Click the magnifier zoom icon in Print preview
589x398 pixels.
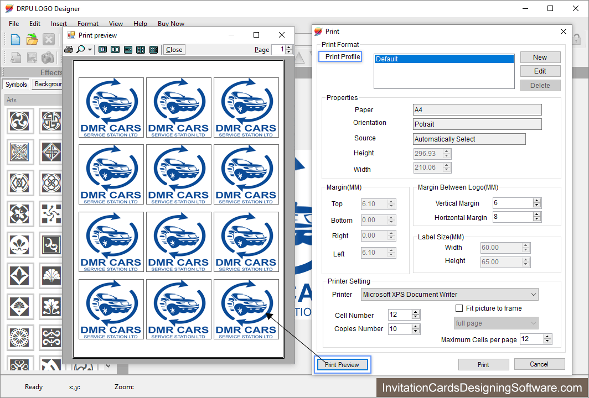click(80, 50)
